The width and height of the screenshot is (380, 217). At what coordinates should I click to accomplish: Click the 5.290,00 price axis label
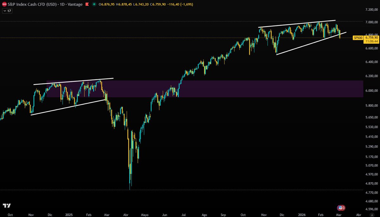click(x=372, y=147)
